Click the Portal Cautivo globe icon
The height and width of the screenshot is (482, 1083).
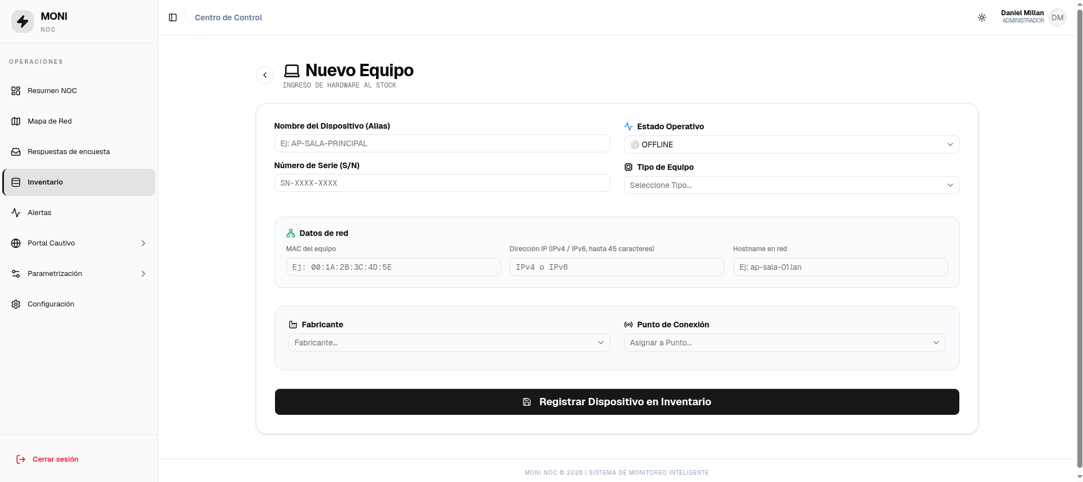[16, 243]
